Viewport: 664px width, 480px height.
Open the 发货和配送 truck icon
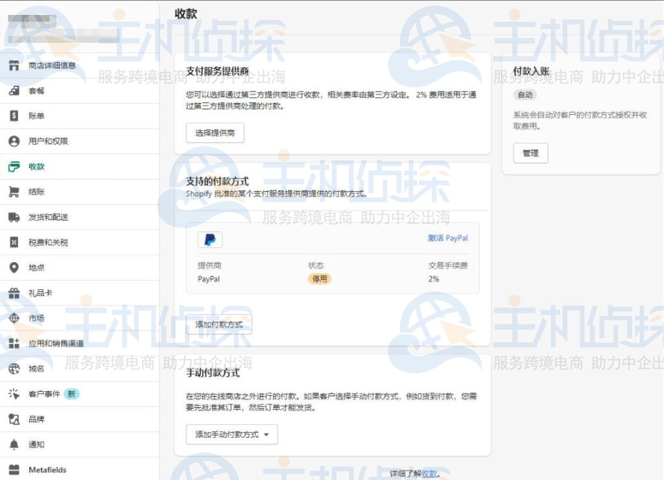click(13, 217)
